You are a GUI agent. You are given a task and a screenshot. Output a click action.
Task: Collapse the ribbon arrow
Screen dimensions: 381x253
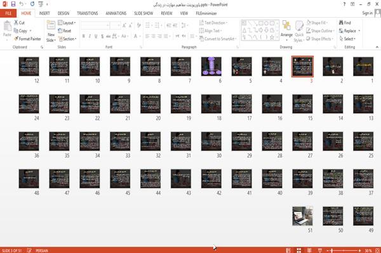coord(377,47)
